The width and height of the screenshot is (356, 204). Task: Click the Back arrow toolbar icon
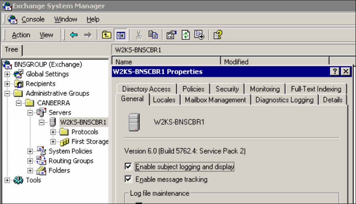pos(74,35)
